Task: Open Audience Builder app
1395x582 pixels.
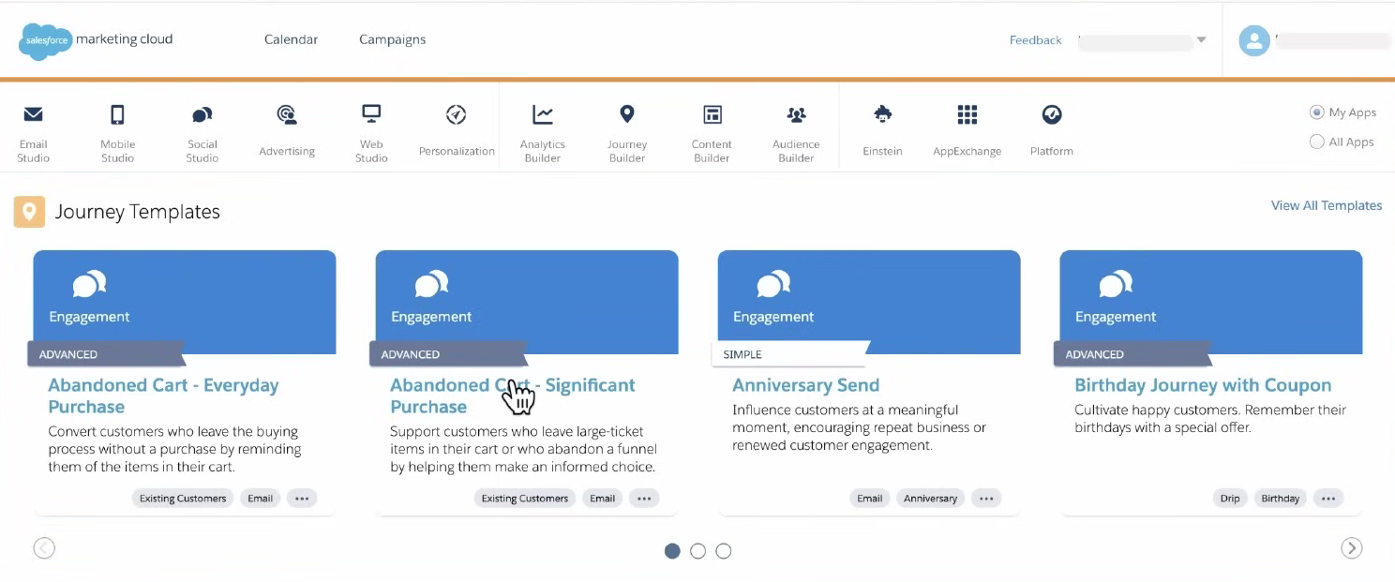Action: [796, 133]
